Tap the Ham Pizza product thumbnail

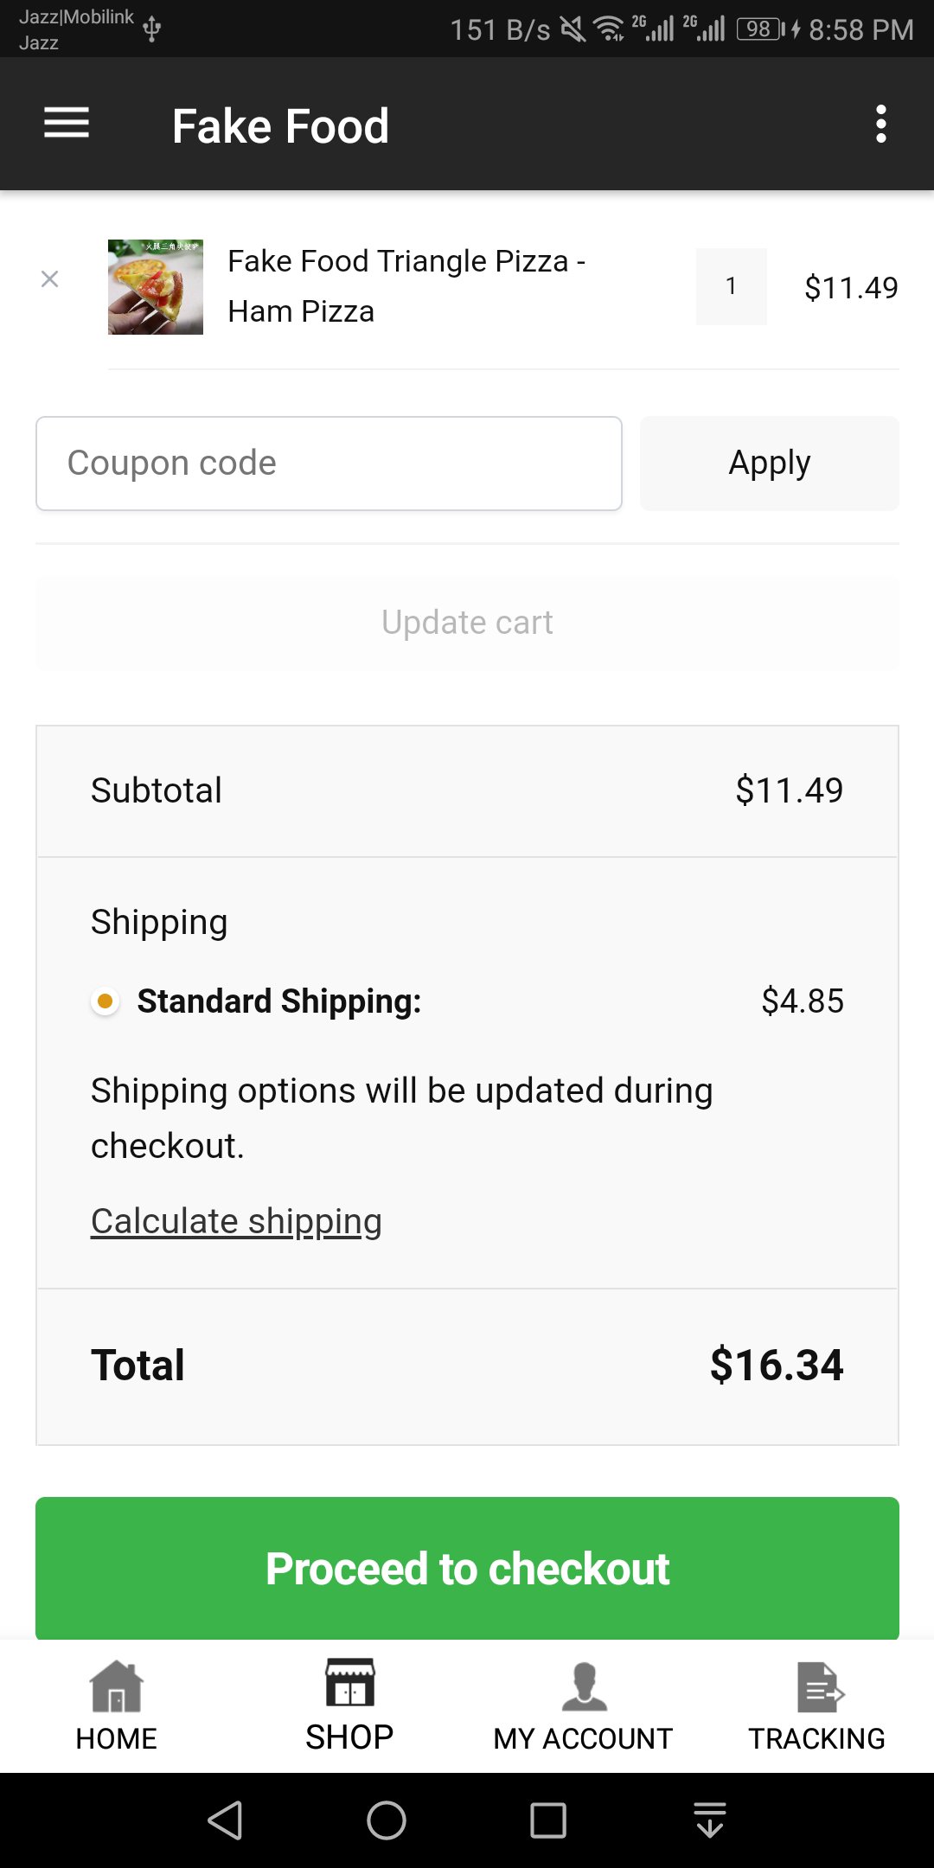point(156,287)
